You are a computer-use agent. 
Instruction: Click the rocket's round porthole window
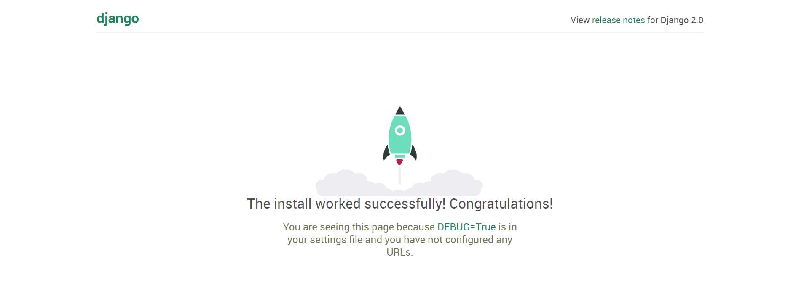pos(400,131)
